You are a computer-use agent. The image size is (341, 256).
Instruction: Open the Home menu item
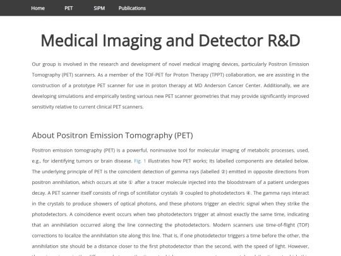point(38,8)
